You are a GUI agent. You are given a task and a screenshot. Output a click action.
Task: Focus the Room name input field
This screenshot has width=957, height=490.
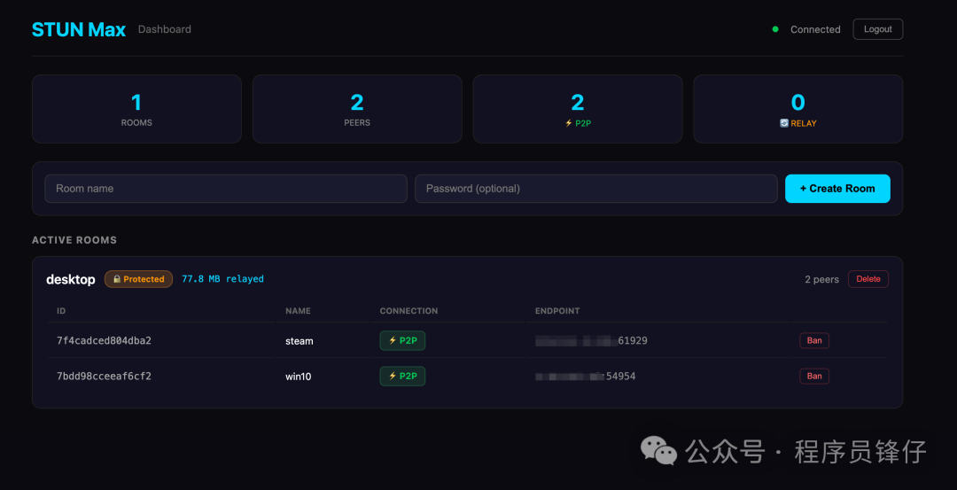coord(226,189)
